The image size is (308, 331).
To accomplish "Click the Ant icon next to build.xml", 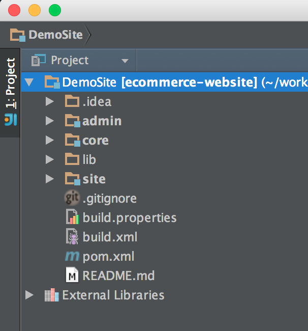I will (73, 237).
